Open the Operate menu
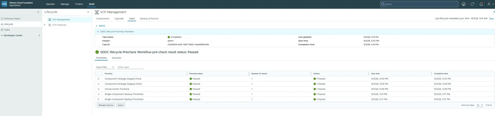This screenshot has width=495, height=116. coord(50,4)
